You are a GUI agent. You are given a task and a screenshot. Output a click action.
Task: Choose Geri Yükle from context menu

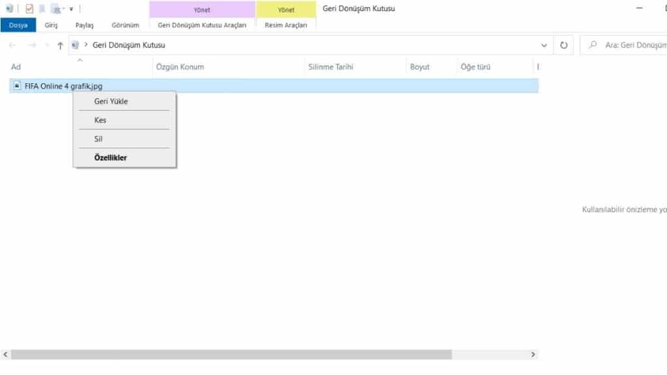point(124,101)
